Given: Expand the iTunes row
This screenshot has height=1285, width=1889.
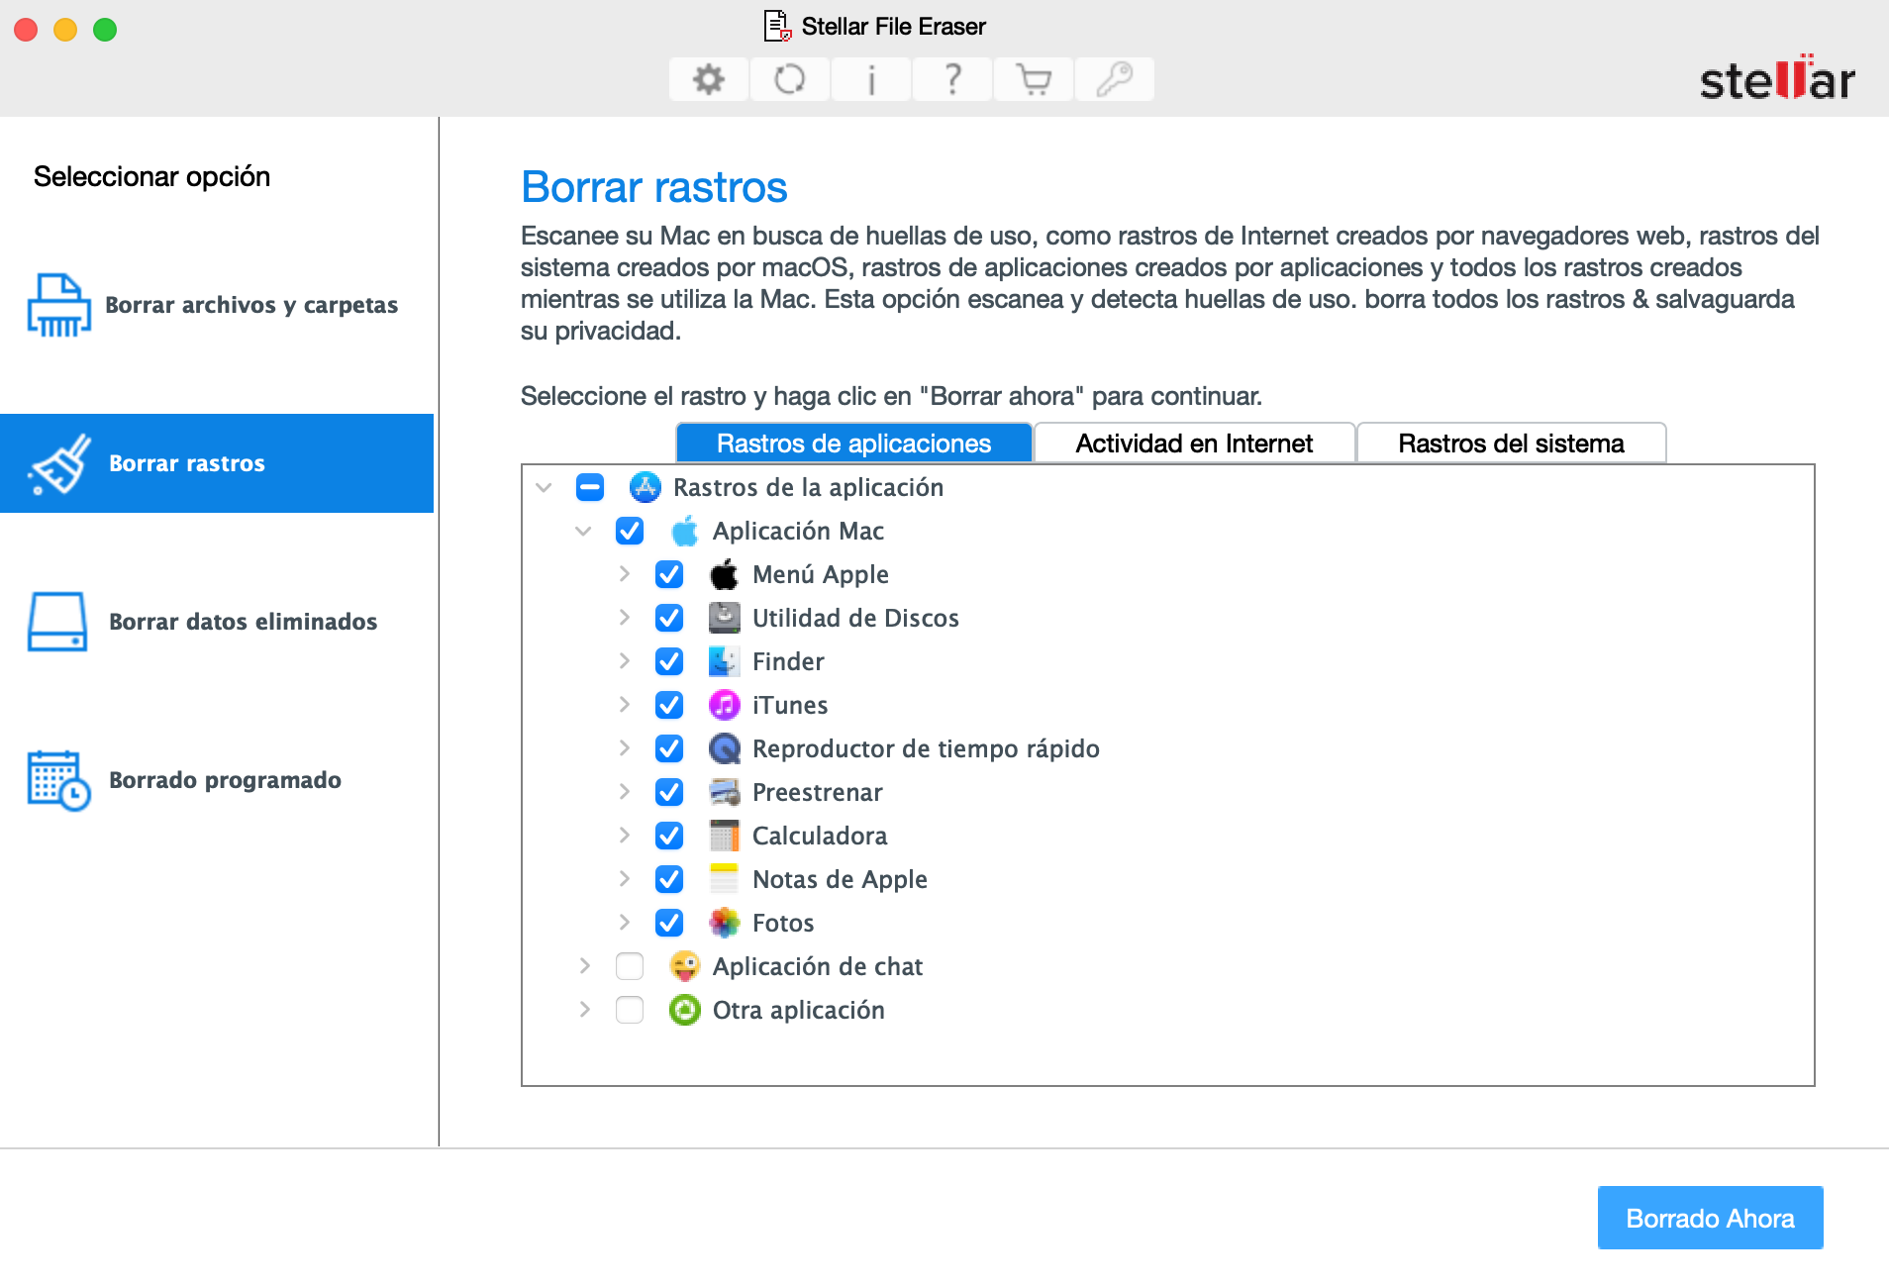Looking at the screenshot, I should [x=624, y=705].
